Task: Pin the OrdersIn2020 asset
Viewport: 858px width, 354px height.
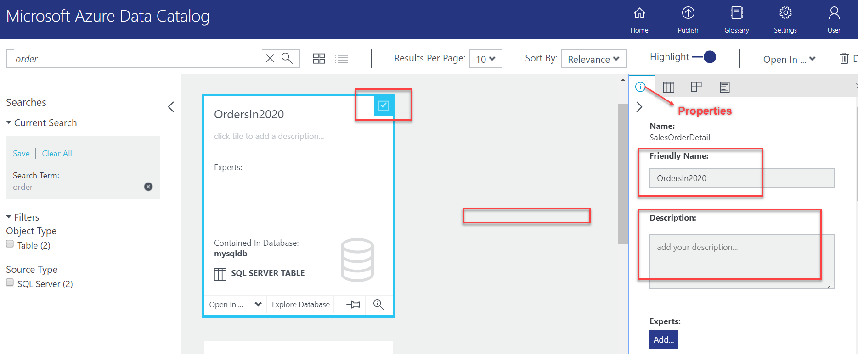Action: [353, 304]
